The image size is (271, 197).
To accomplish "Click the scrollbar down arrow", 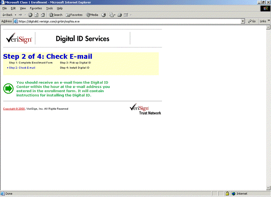I will [x=268, y=188].
